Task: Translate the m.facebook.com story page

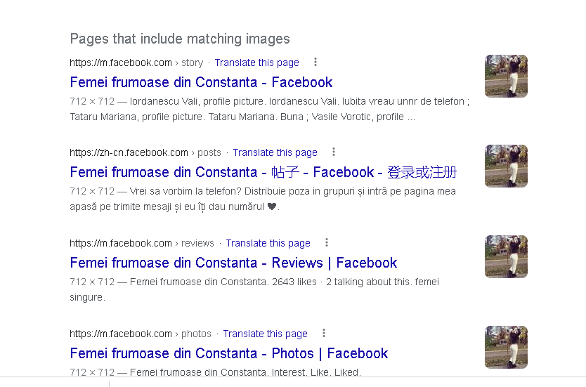Action: pyautogui.click(x=256, y=63)
